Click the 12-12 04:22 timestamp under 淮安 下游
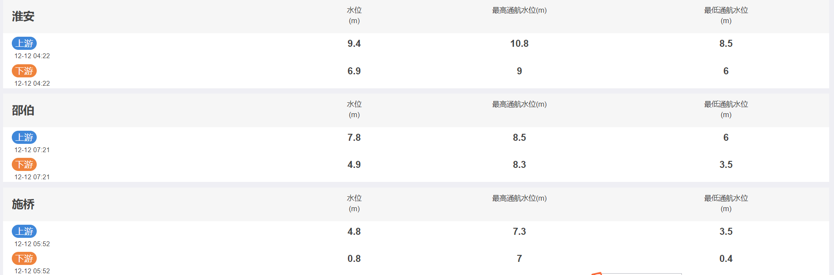The width and height of the screenshot is (834, 275). 32,84
